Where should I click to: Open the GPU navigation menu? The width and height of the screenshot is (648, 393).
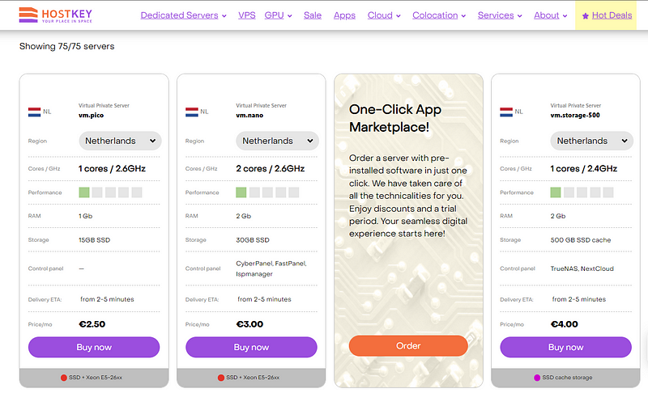pos(279,15)
